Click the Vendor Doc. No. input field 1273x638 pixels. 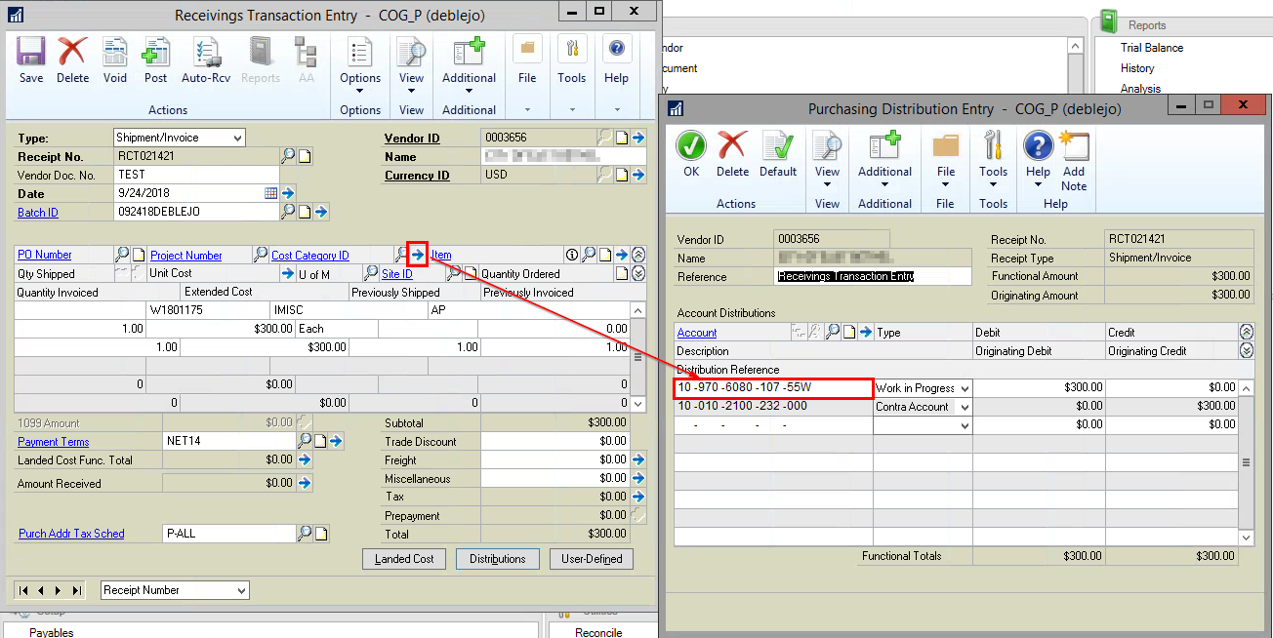tap(196, 175)
